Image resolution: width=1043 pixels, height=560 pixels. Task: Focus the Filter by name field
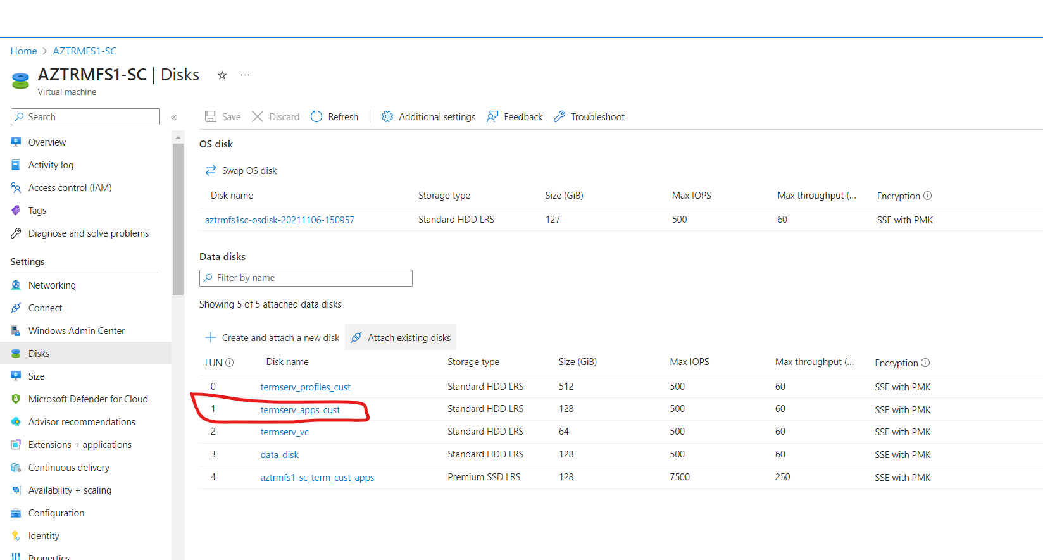tap(306, 278)
